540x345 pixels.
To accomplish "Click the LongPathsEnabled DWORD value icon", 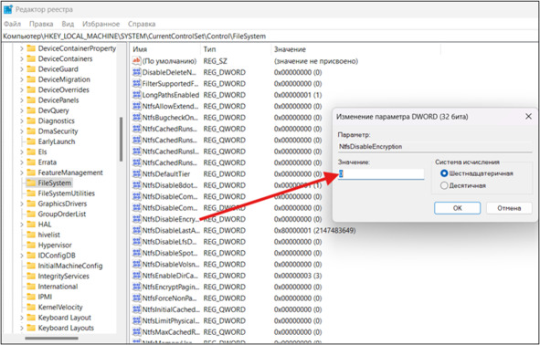I will tap(137, 95).
